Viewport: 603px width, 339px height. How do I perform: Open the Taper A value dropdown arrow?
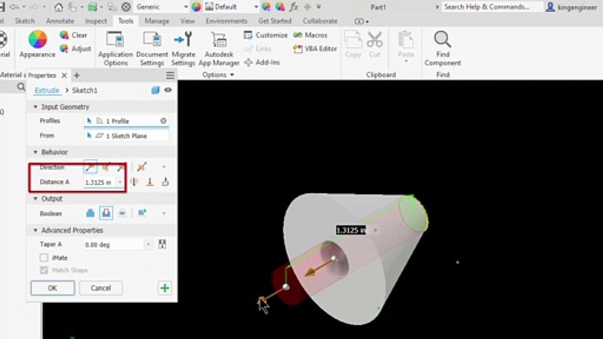[148, 245]
